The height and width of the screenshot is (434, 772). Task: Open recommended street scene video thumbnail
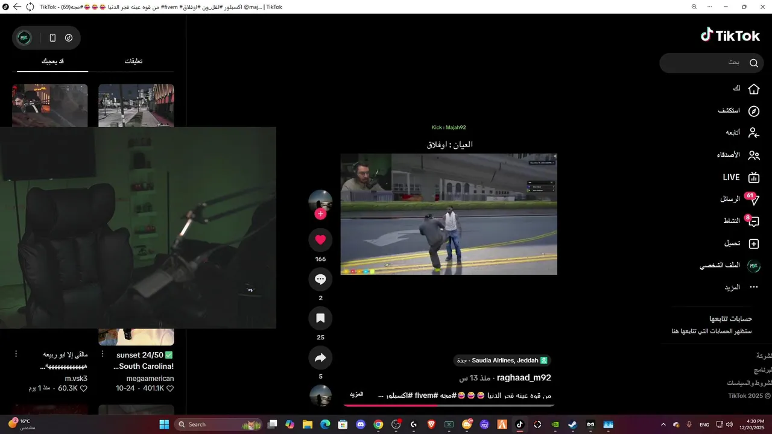(136, 105)
